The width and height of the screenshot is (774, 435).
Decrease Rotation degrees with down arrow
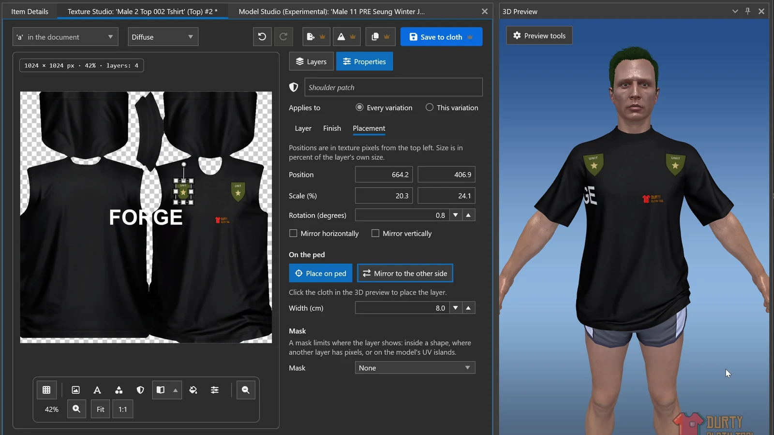coord(456,215)
